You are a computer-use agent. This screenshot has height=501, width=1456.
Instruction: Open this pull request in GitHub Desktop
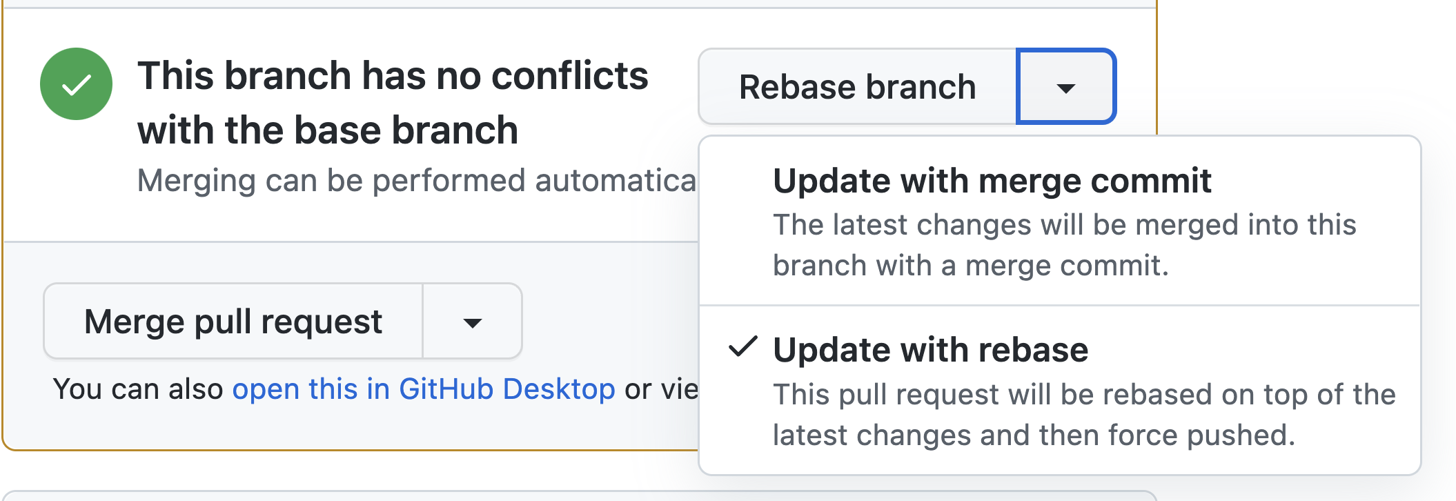click(425, 389)
